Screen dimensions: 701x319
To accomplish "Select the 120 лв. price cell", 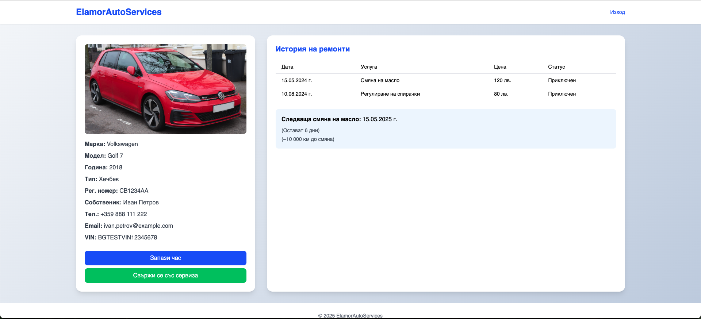I will coord(502,80).
